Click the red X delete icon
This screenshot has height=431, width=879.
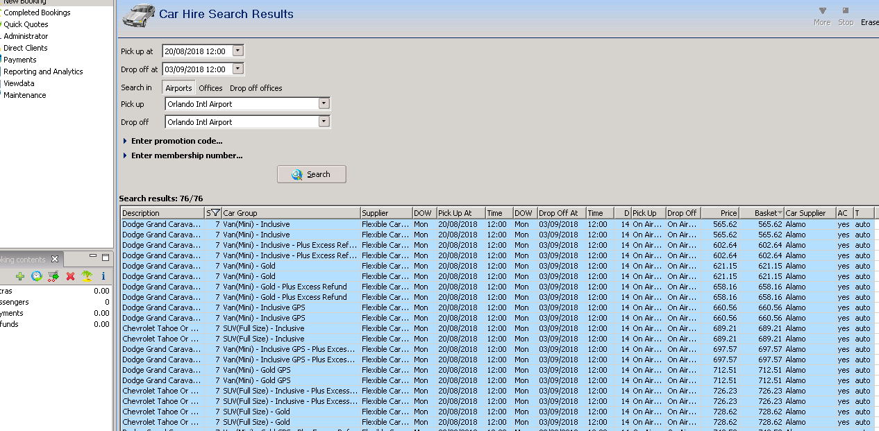(x=70, y=276)
